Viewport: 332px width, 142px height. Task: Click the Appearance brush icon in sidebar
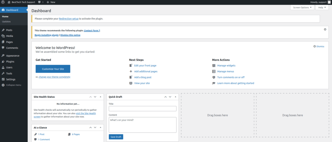click(3, 56)
